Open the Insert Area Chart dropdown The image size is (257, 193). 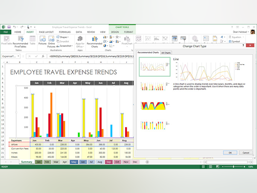111,42
